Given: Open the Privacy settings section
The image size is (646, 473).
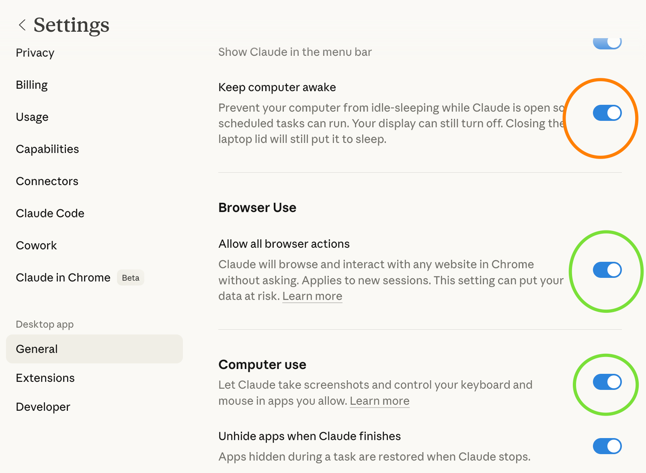Looking at the screenshot, I should [x=35, y=53].
